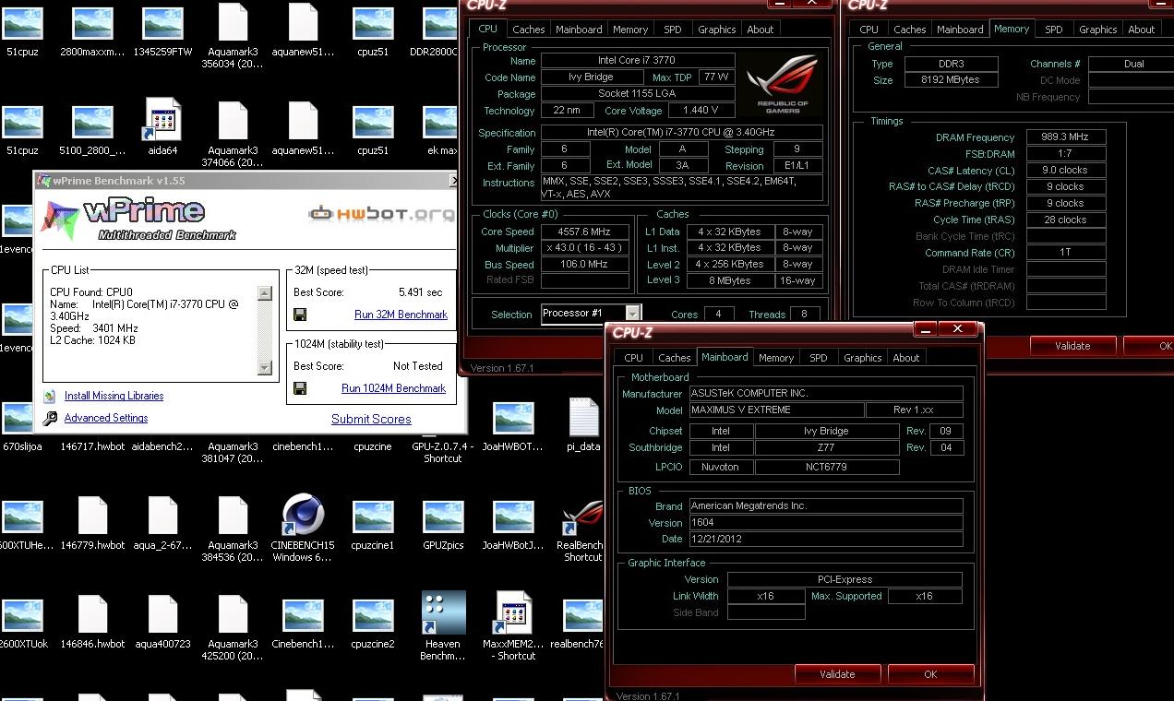
Task: Select the GPUZpics image icon
Action: coord(443,517)
